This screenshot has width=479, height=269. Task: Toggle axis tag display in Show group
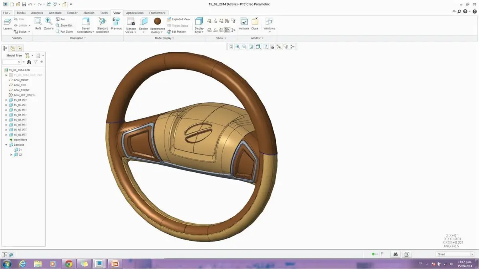[216, 30]
